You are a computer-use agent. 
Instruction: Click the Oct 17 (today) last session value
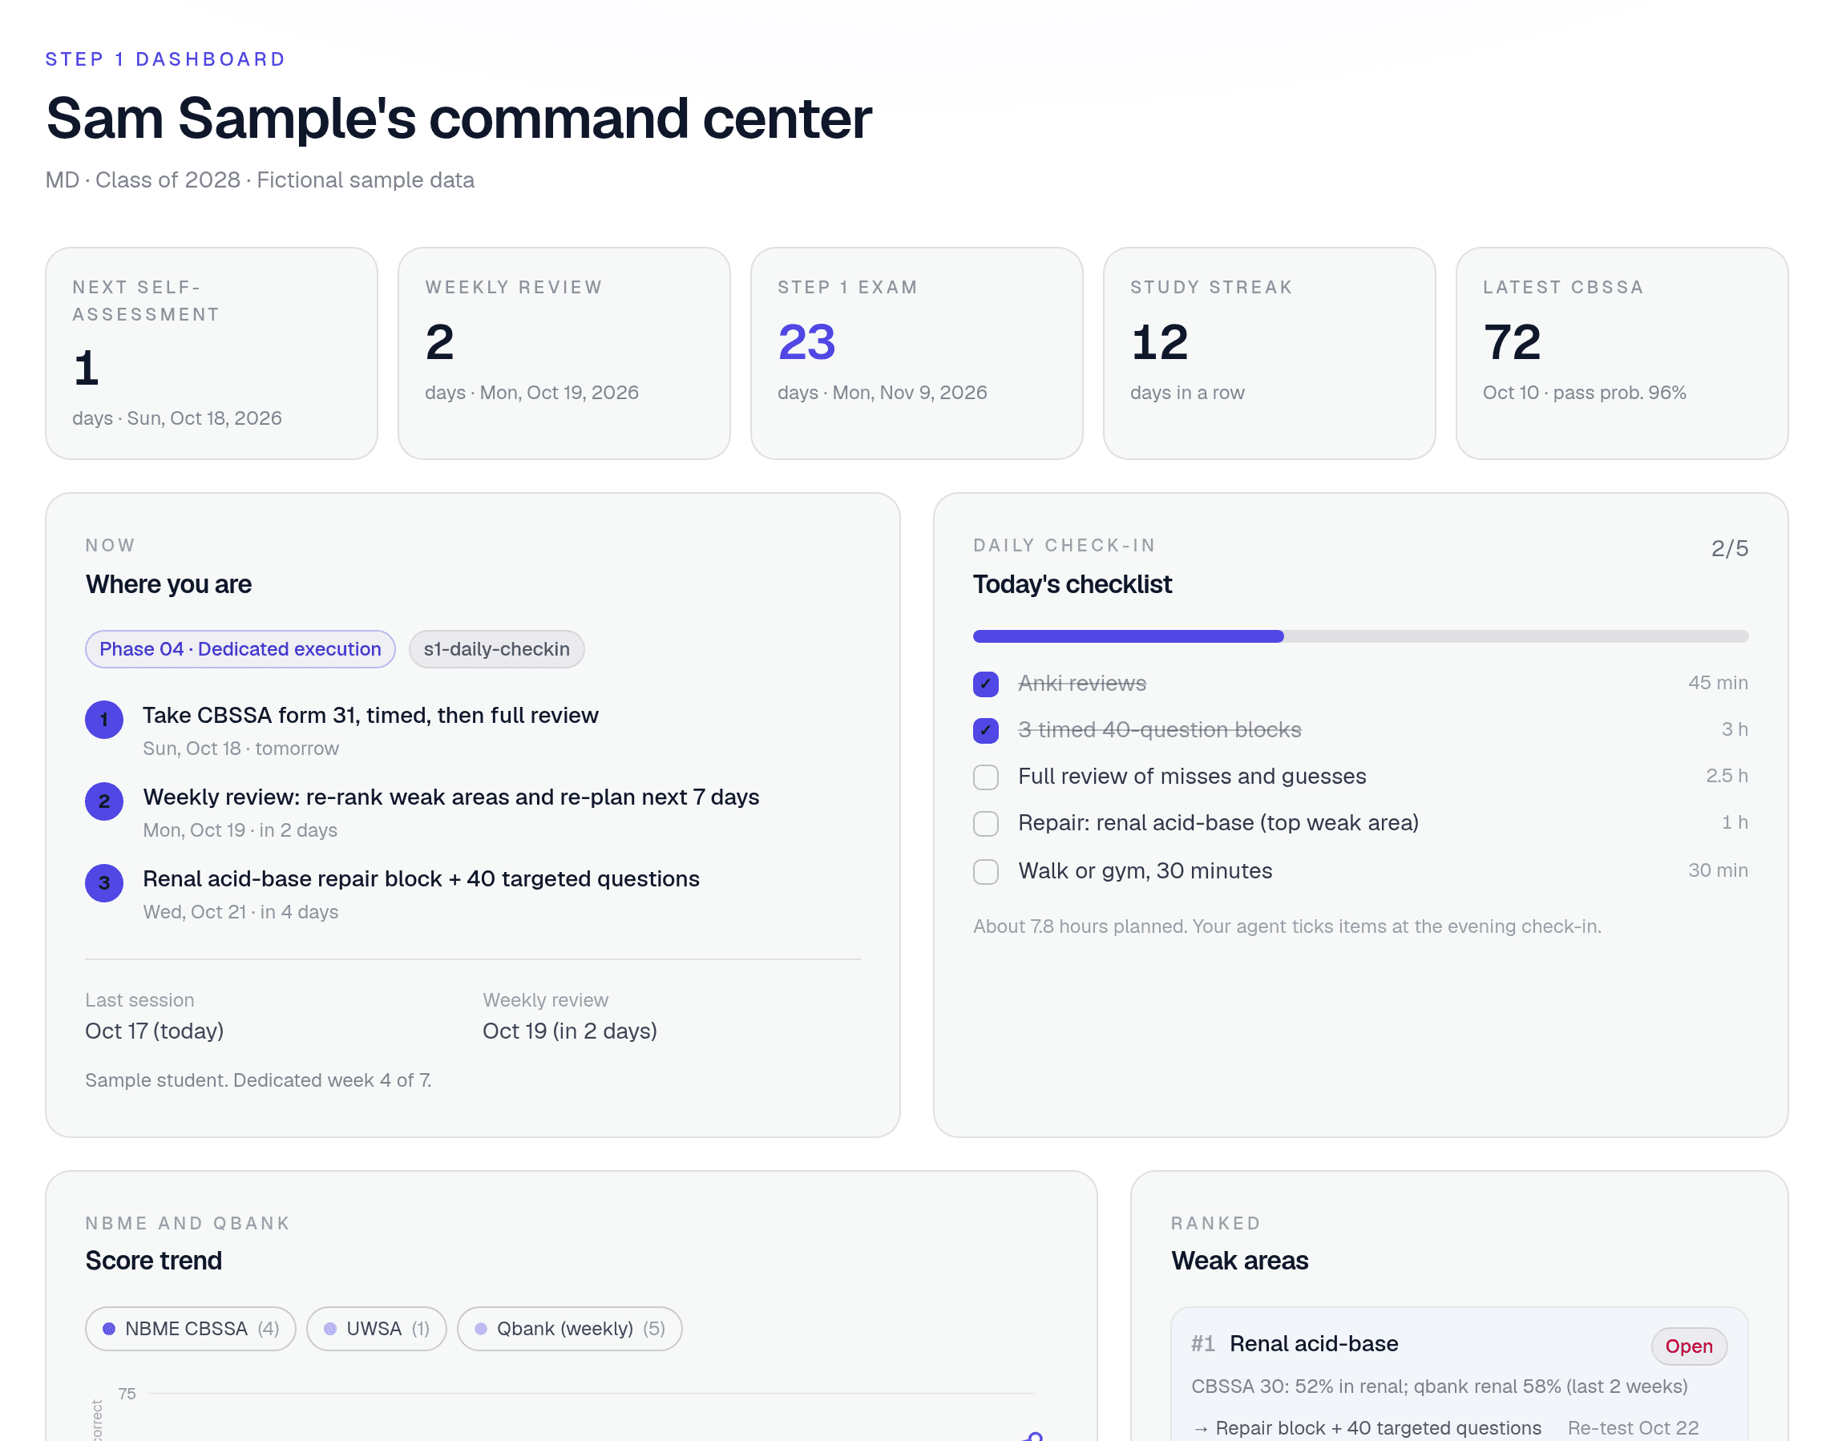(x=155, y=1031)
